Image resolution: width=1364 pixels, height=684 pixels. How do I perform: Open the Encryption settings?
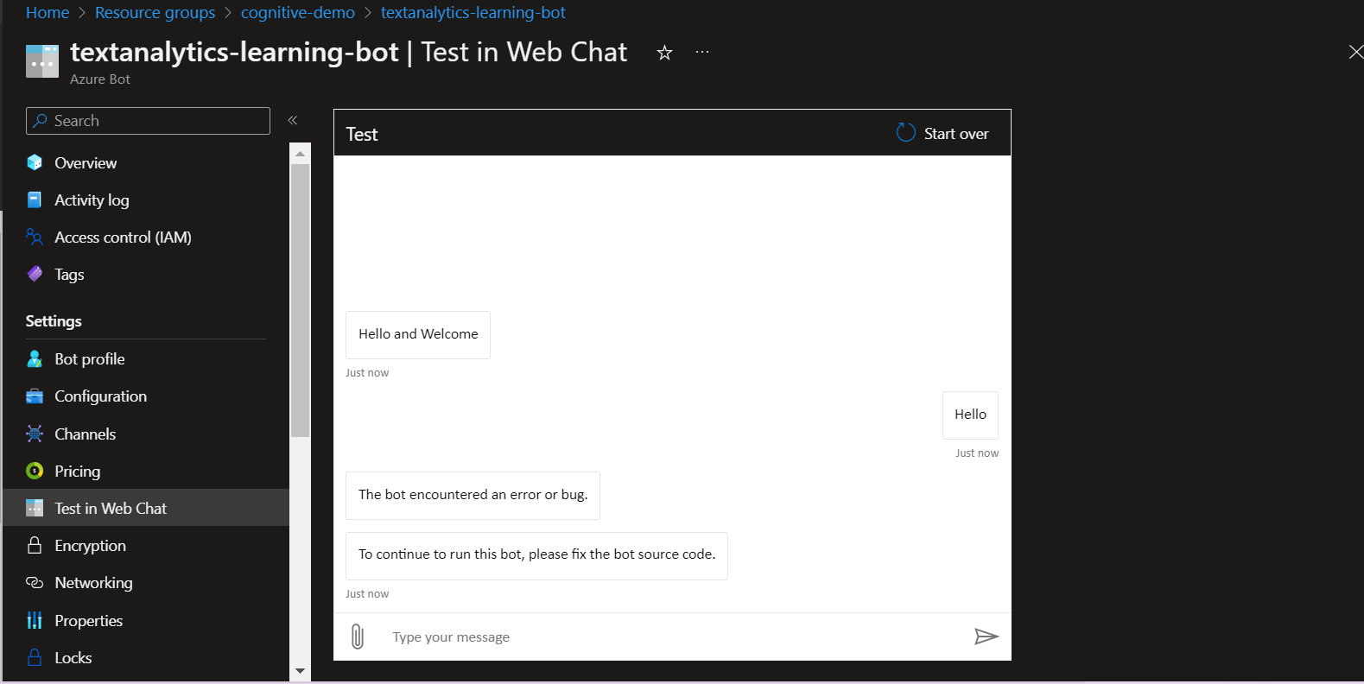tap(146, 545)
